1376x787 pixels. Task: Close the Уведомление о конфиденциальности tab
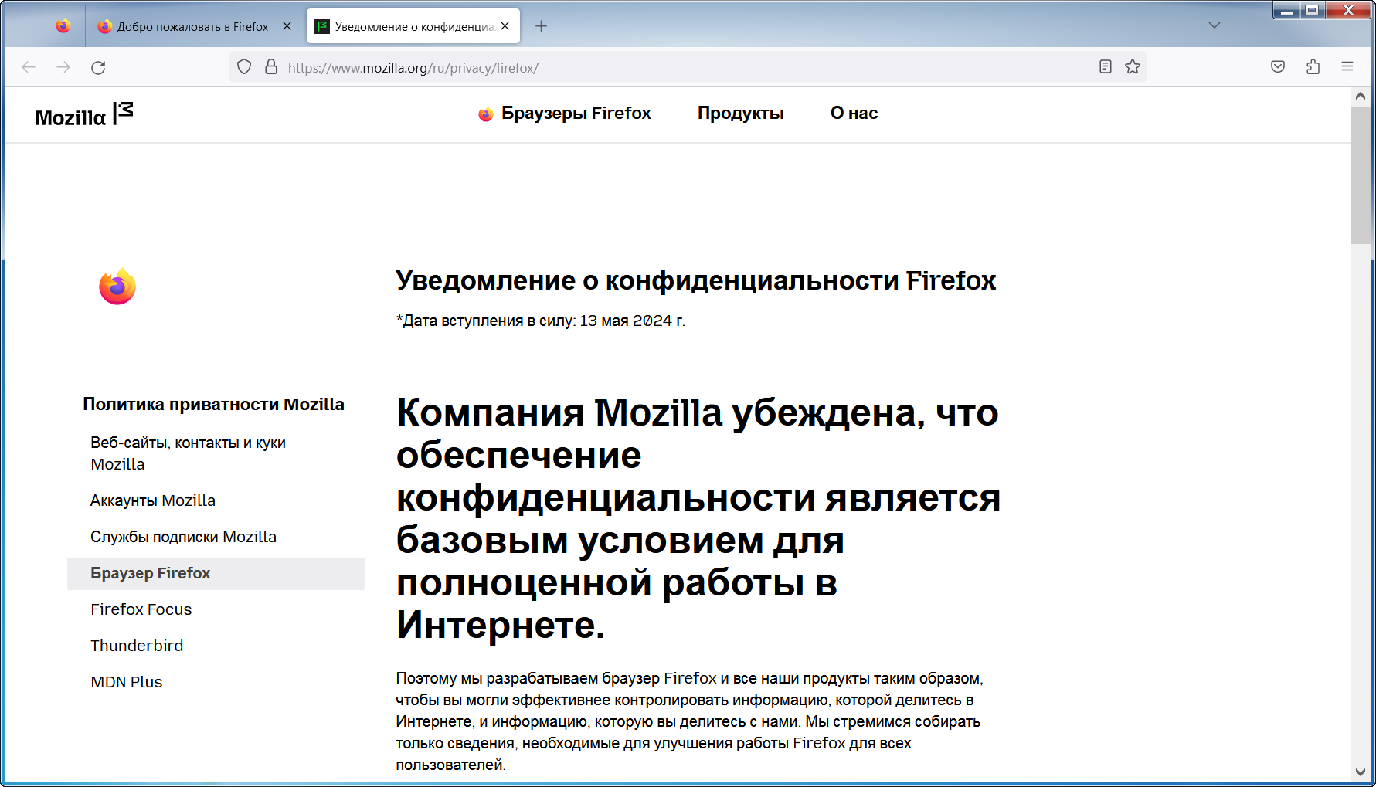(505, 26)
